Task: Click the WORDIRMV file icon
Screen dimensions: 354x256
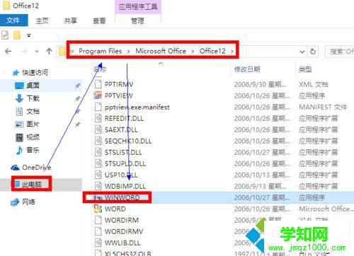Action: (x=98, y=231)
